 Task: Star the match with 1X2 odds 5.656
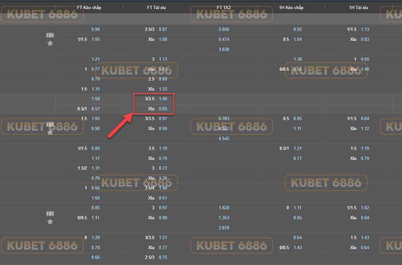tap(50, 43)
